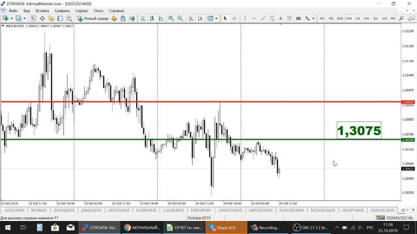Set timeframe to M5

tap(331, 18)
